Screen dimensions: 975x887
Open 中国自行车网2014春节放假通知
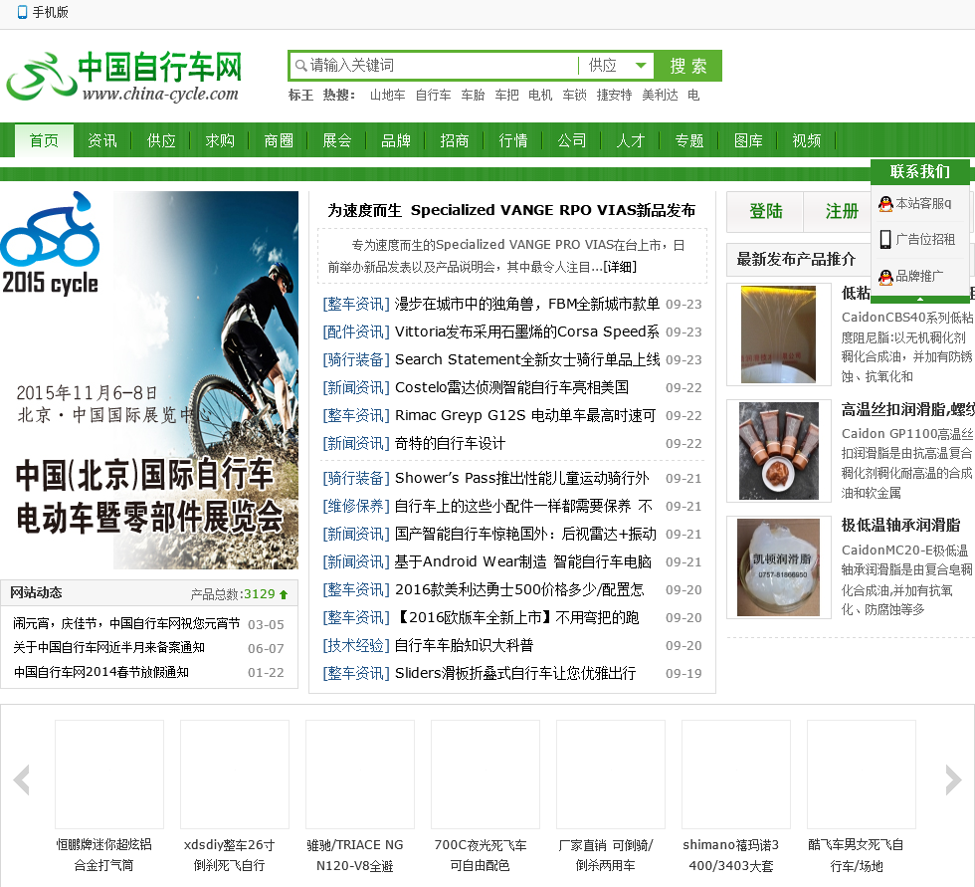[100, 672]
